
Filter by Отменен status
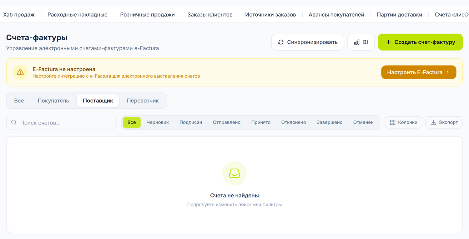[363, 122]
